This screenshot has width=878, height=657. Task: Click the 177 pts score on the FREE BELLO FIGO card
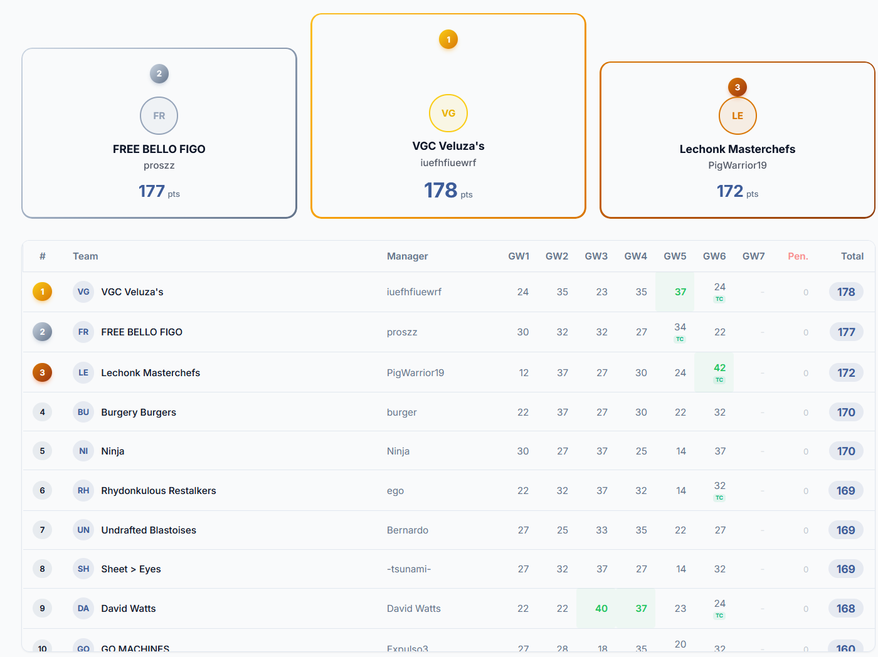point(159,191)
